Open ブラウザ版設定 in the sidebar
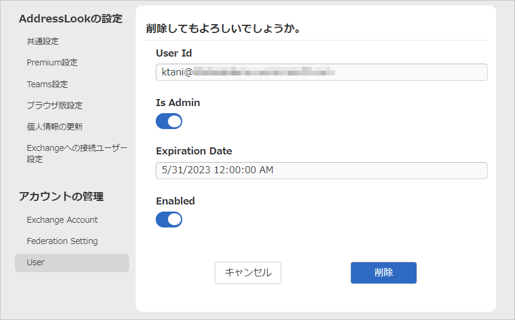515x320 pixels. click(x=54, y=105)
